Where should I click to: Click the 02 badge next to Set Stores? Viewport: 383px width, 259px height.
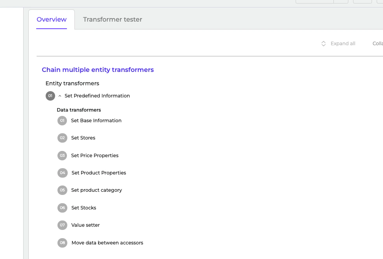point(62,138)
